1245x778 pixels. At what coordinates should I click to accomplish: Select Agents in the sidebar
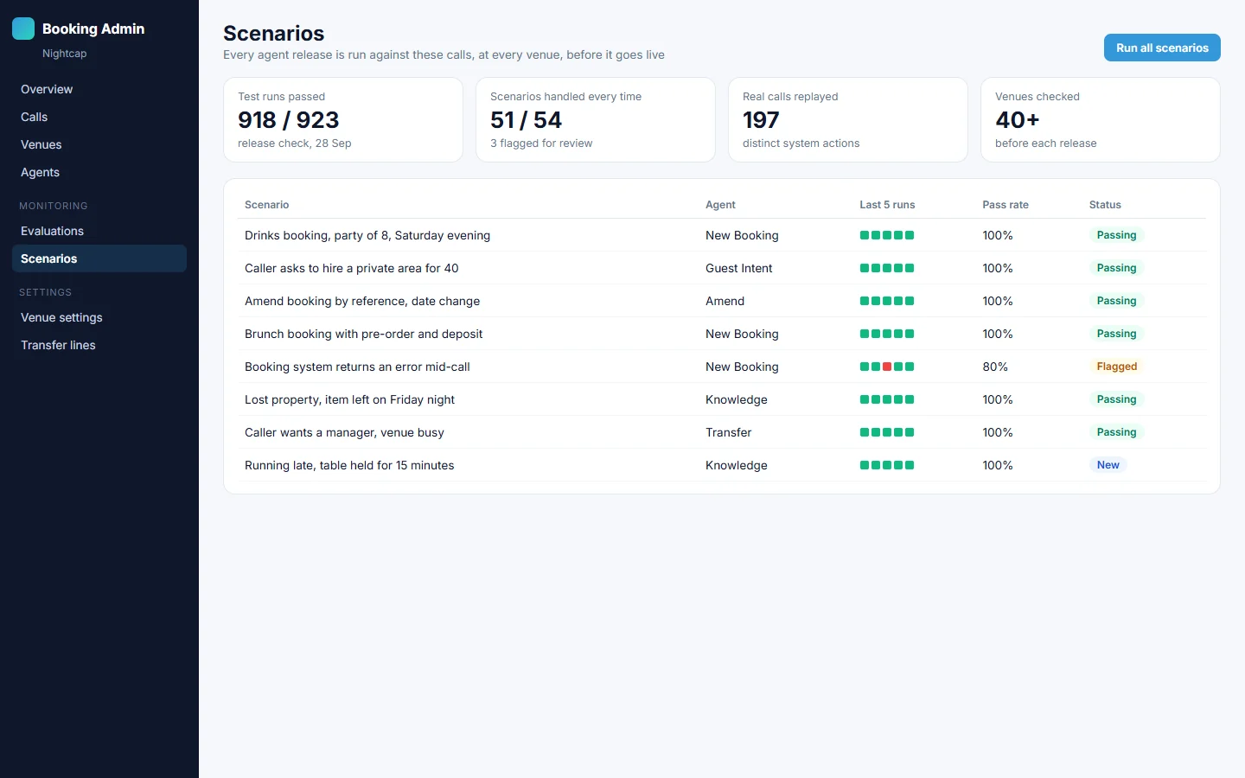click(99, 172)
